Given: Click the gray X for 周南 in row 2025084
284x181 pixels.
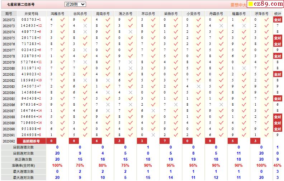Looking at the screenshot, I should click(x=108, y=93).
